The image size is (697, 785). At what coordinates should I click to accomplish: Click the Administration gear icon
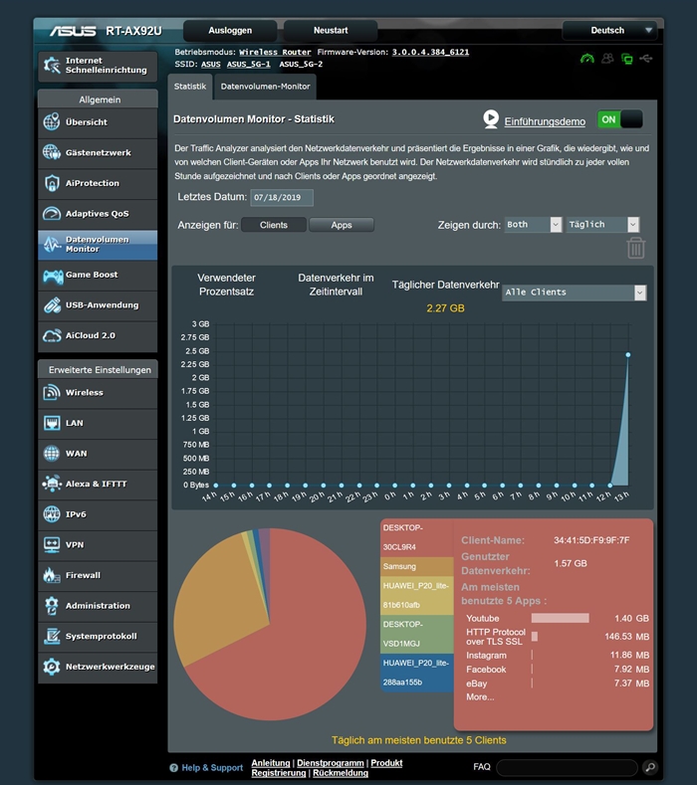(52, 605)
